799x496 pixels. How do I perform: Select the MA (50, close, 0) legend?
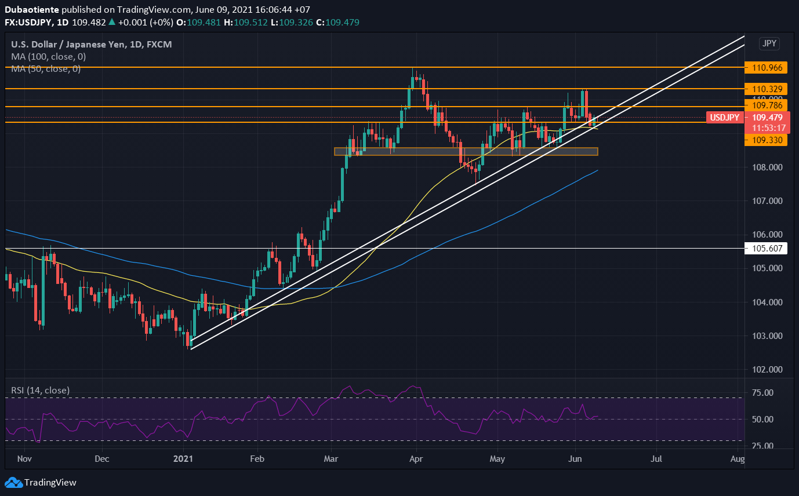click(46, 68)
